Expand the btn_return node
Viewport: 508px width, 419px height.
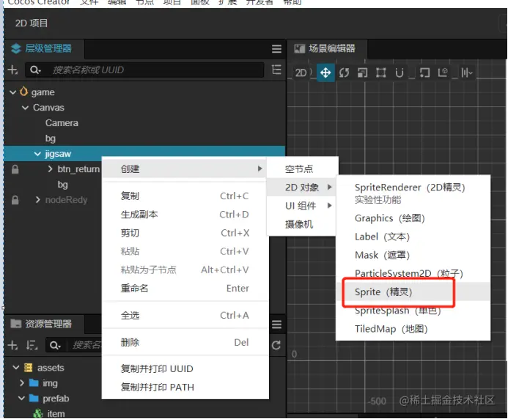[x=50, y=169]
